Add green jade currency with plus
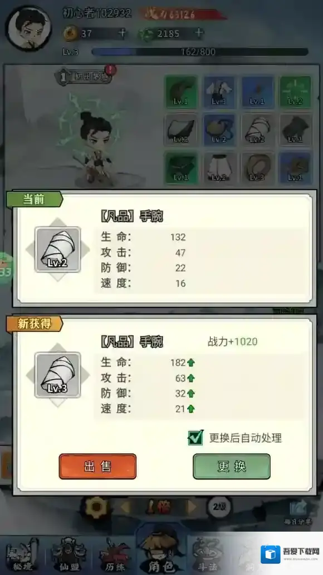 199,33
